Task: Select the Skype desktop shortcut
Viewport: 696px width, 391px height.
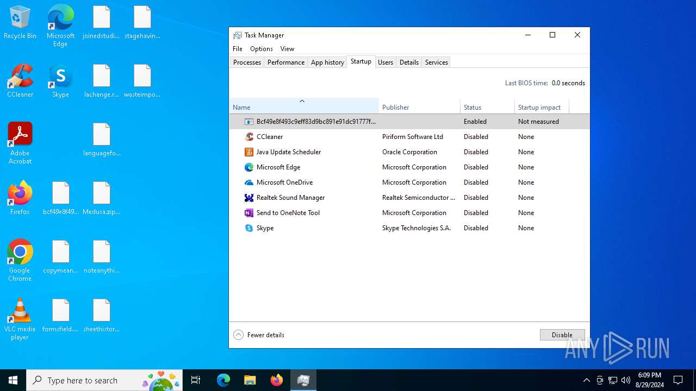Action: 60,81
